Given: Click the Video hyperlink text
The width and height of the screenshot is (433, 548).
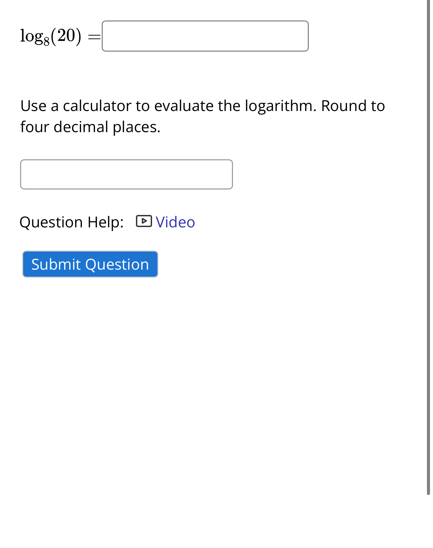Looking at the screenshot, I should [175, 222].
